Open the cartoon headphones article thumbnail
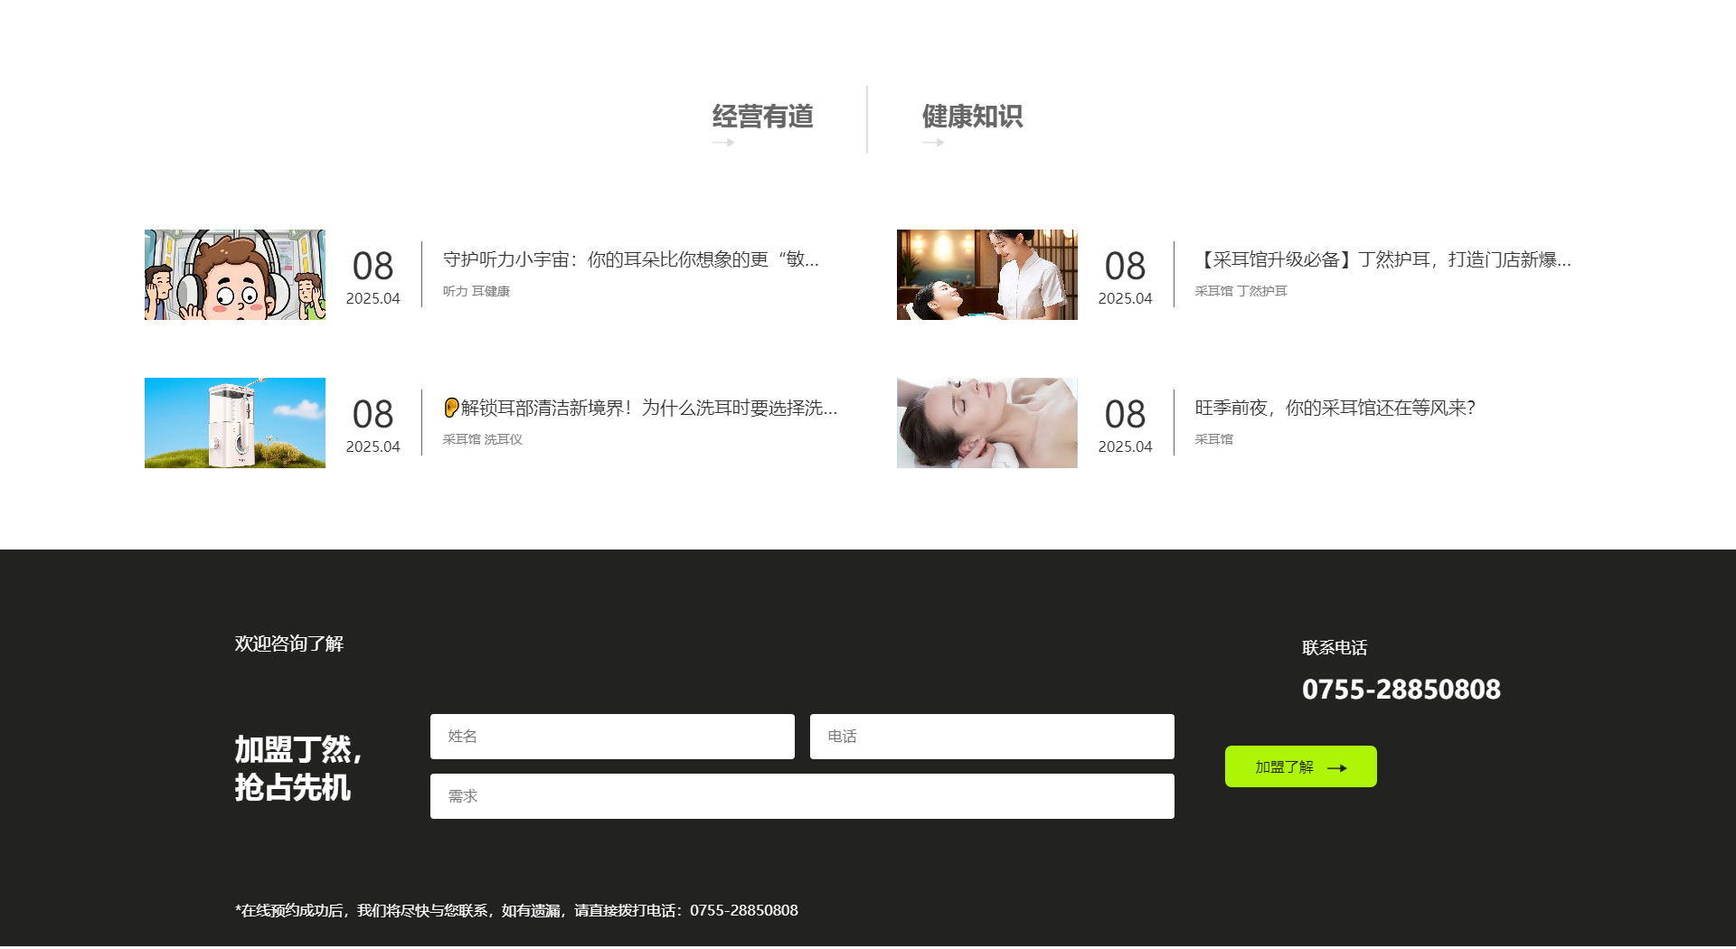 tap(235, 275)
